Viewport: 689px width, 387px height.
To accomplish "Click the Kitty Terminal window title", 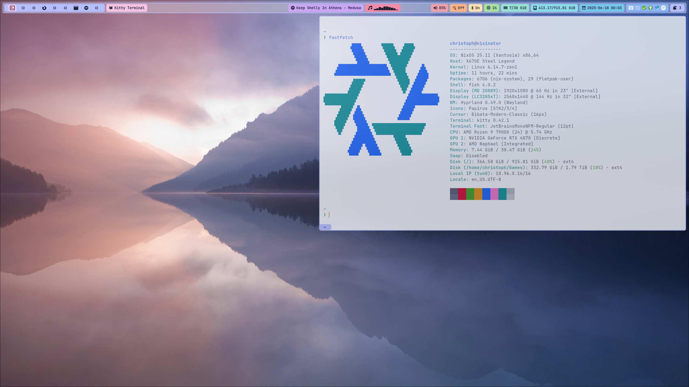I will point(126,8).
